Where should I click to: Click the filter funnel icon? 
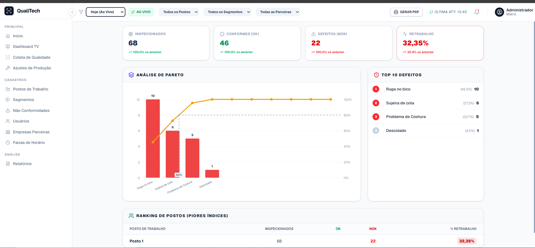(81, 12)
